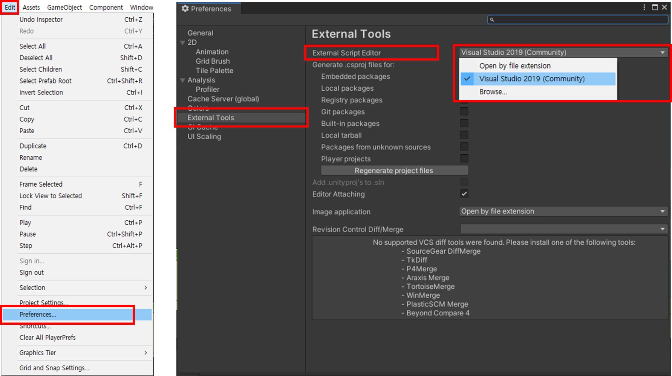Select External Tools category
This screenshot has height=376, width=672.
coord(241,118)
